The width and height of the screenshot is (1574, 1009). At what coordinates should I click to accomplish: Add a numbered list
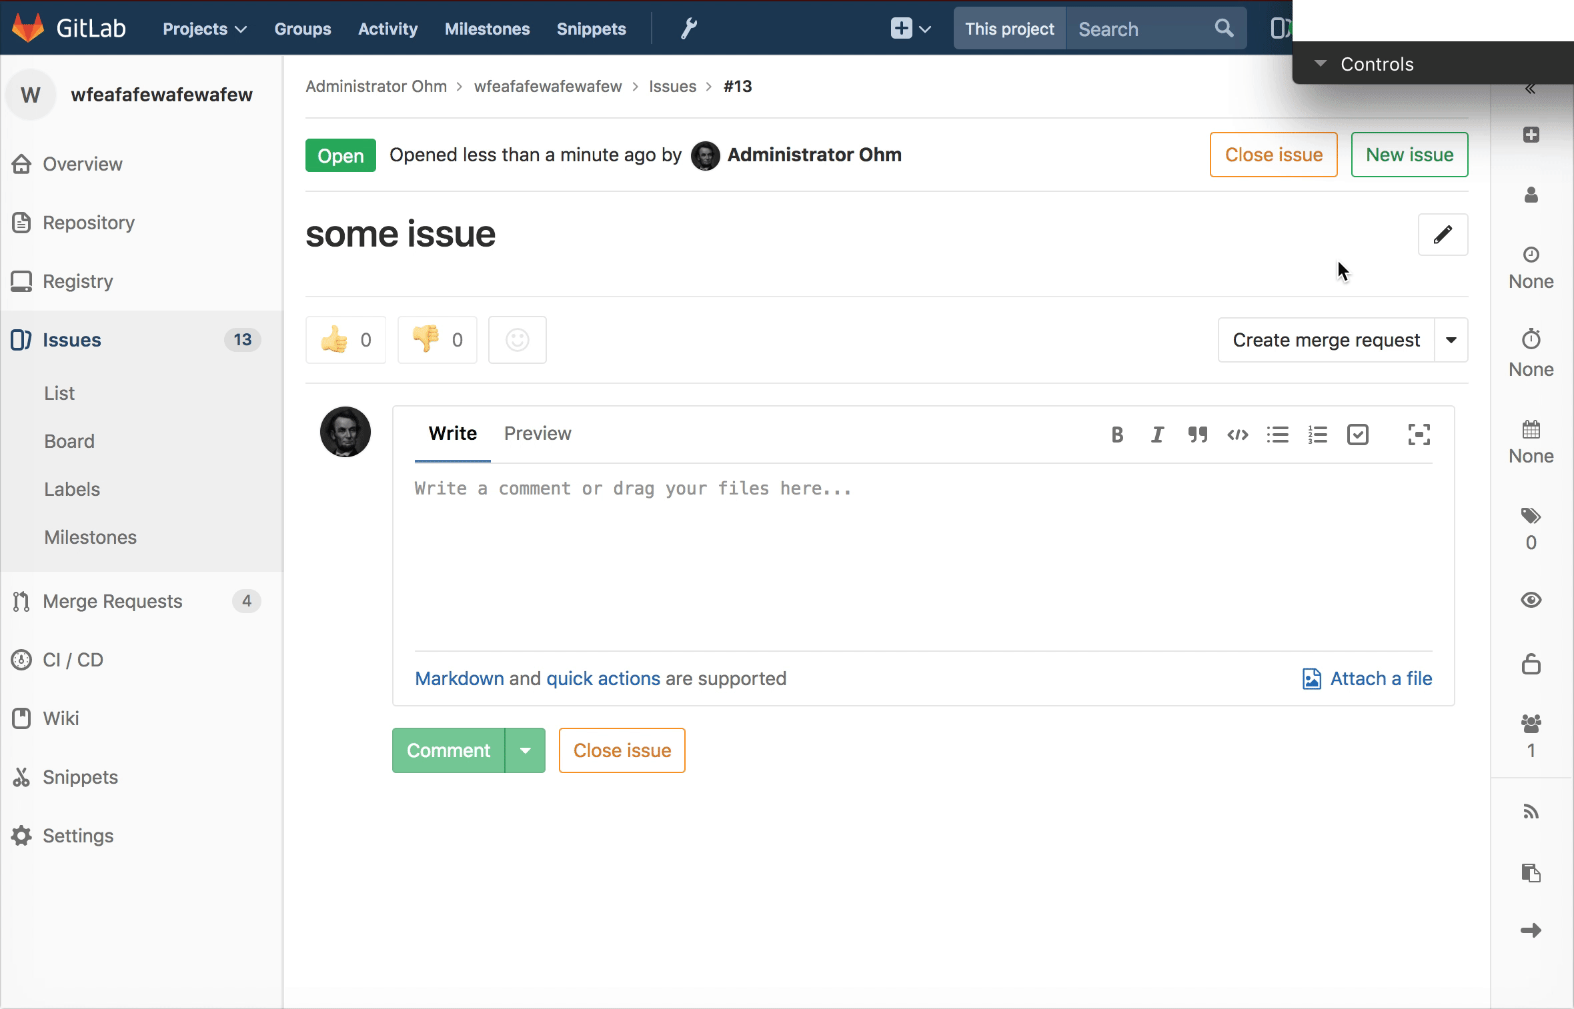click(x=1317, y=435)
